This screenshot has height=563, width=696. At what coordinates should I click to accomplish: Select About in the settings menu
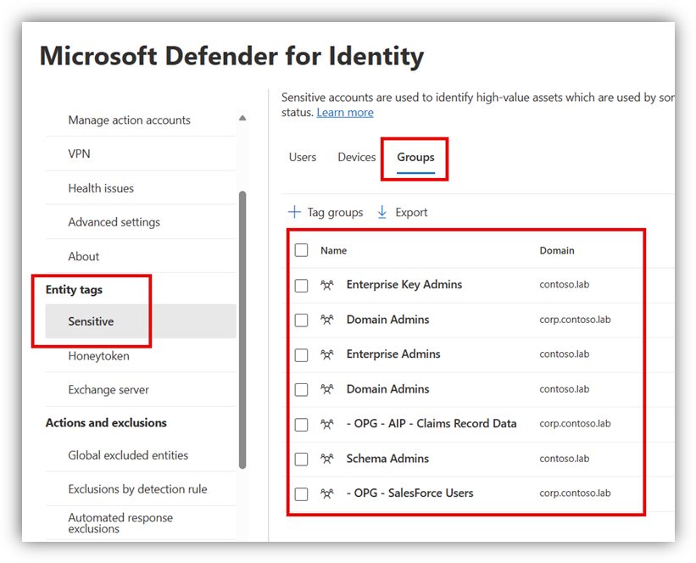click(x=83, y=257)
